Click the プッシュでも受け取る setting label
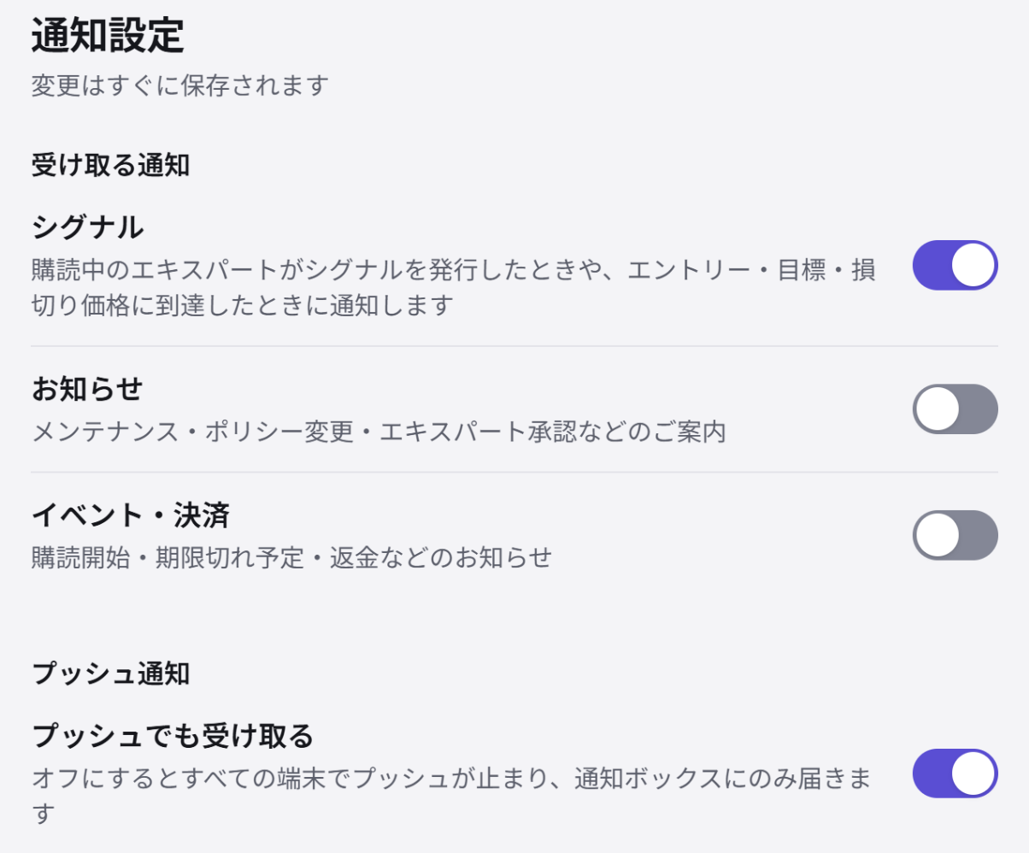The width and height of the screenshot is (1029, 853). tap(173, 736)
